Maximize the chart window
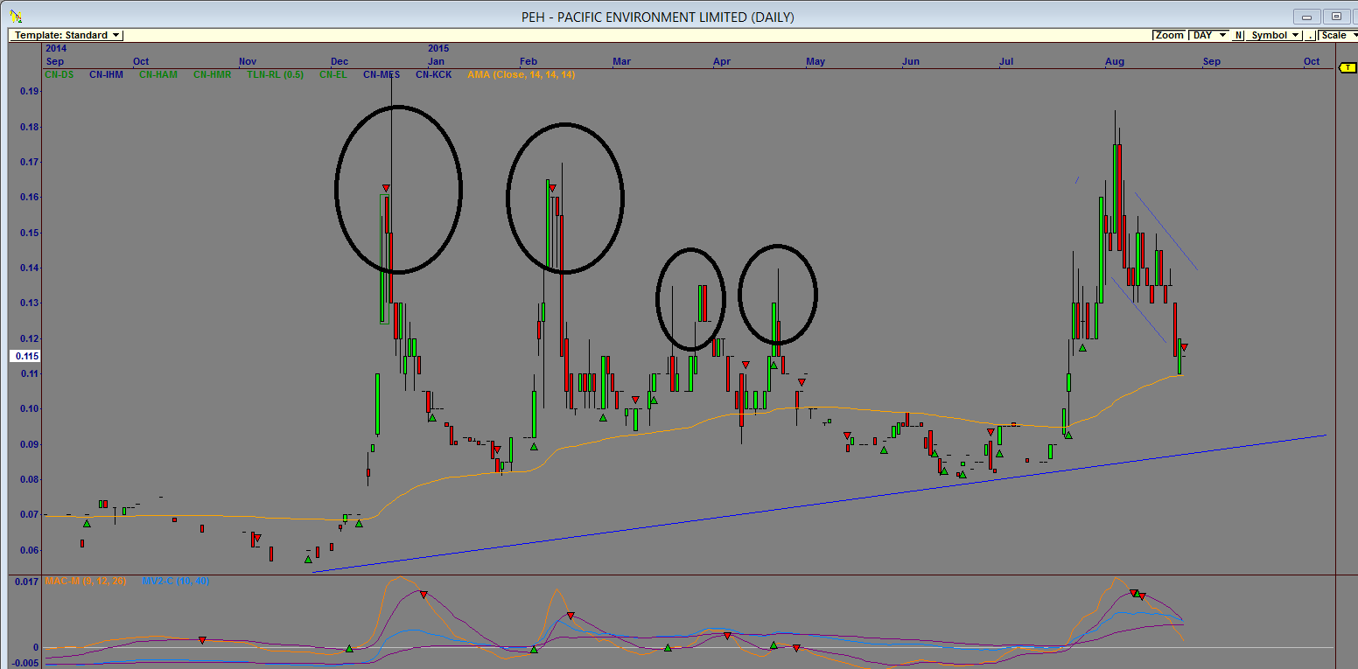 click(x=1336, y=16)
